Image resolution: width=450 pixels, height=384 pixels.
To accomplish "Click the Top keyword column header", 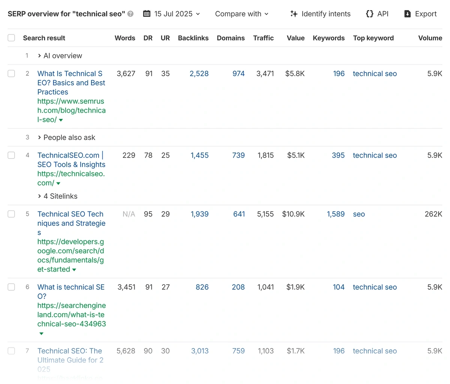I will pyautogui.click(x=373, y=38).
